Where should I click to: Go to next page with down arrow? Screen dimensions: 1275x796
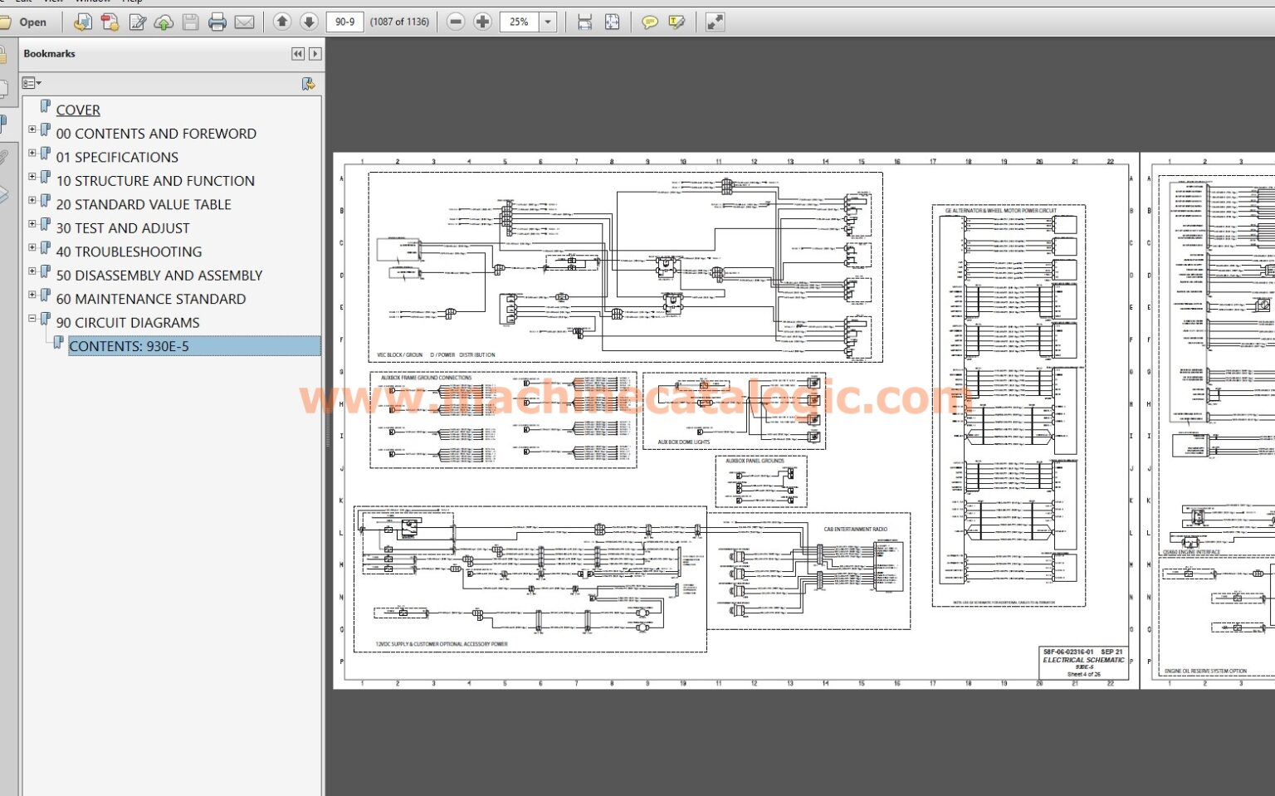pyautogui.click(x=309, y=22)
